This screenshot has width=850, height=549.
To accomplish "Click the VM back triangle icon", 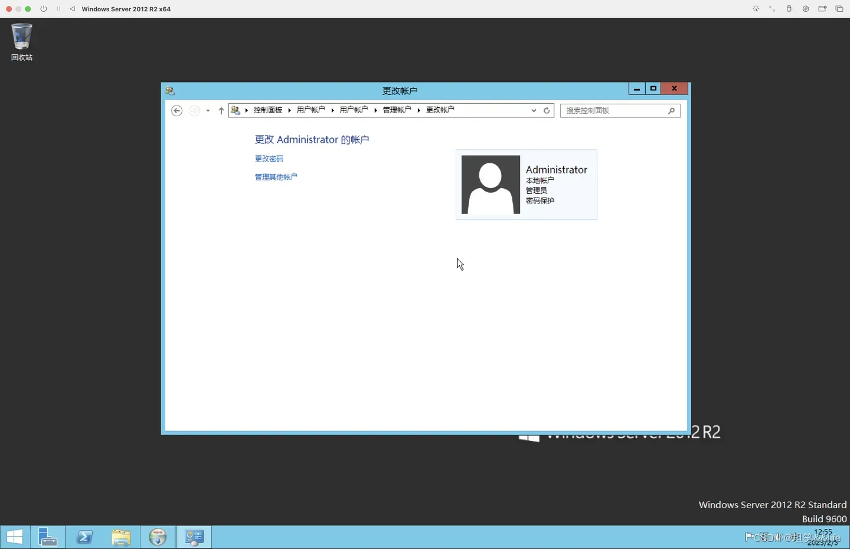I will coord(72,9).
